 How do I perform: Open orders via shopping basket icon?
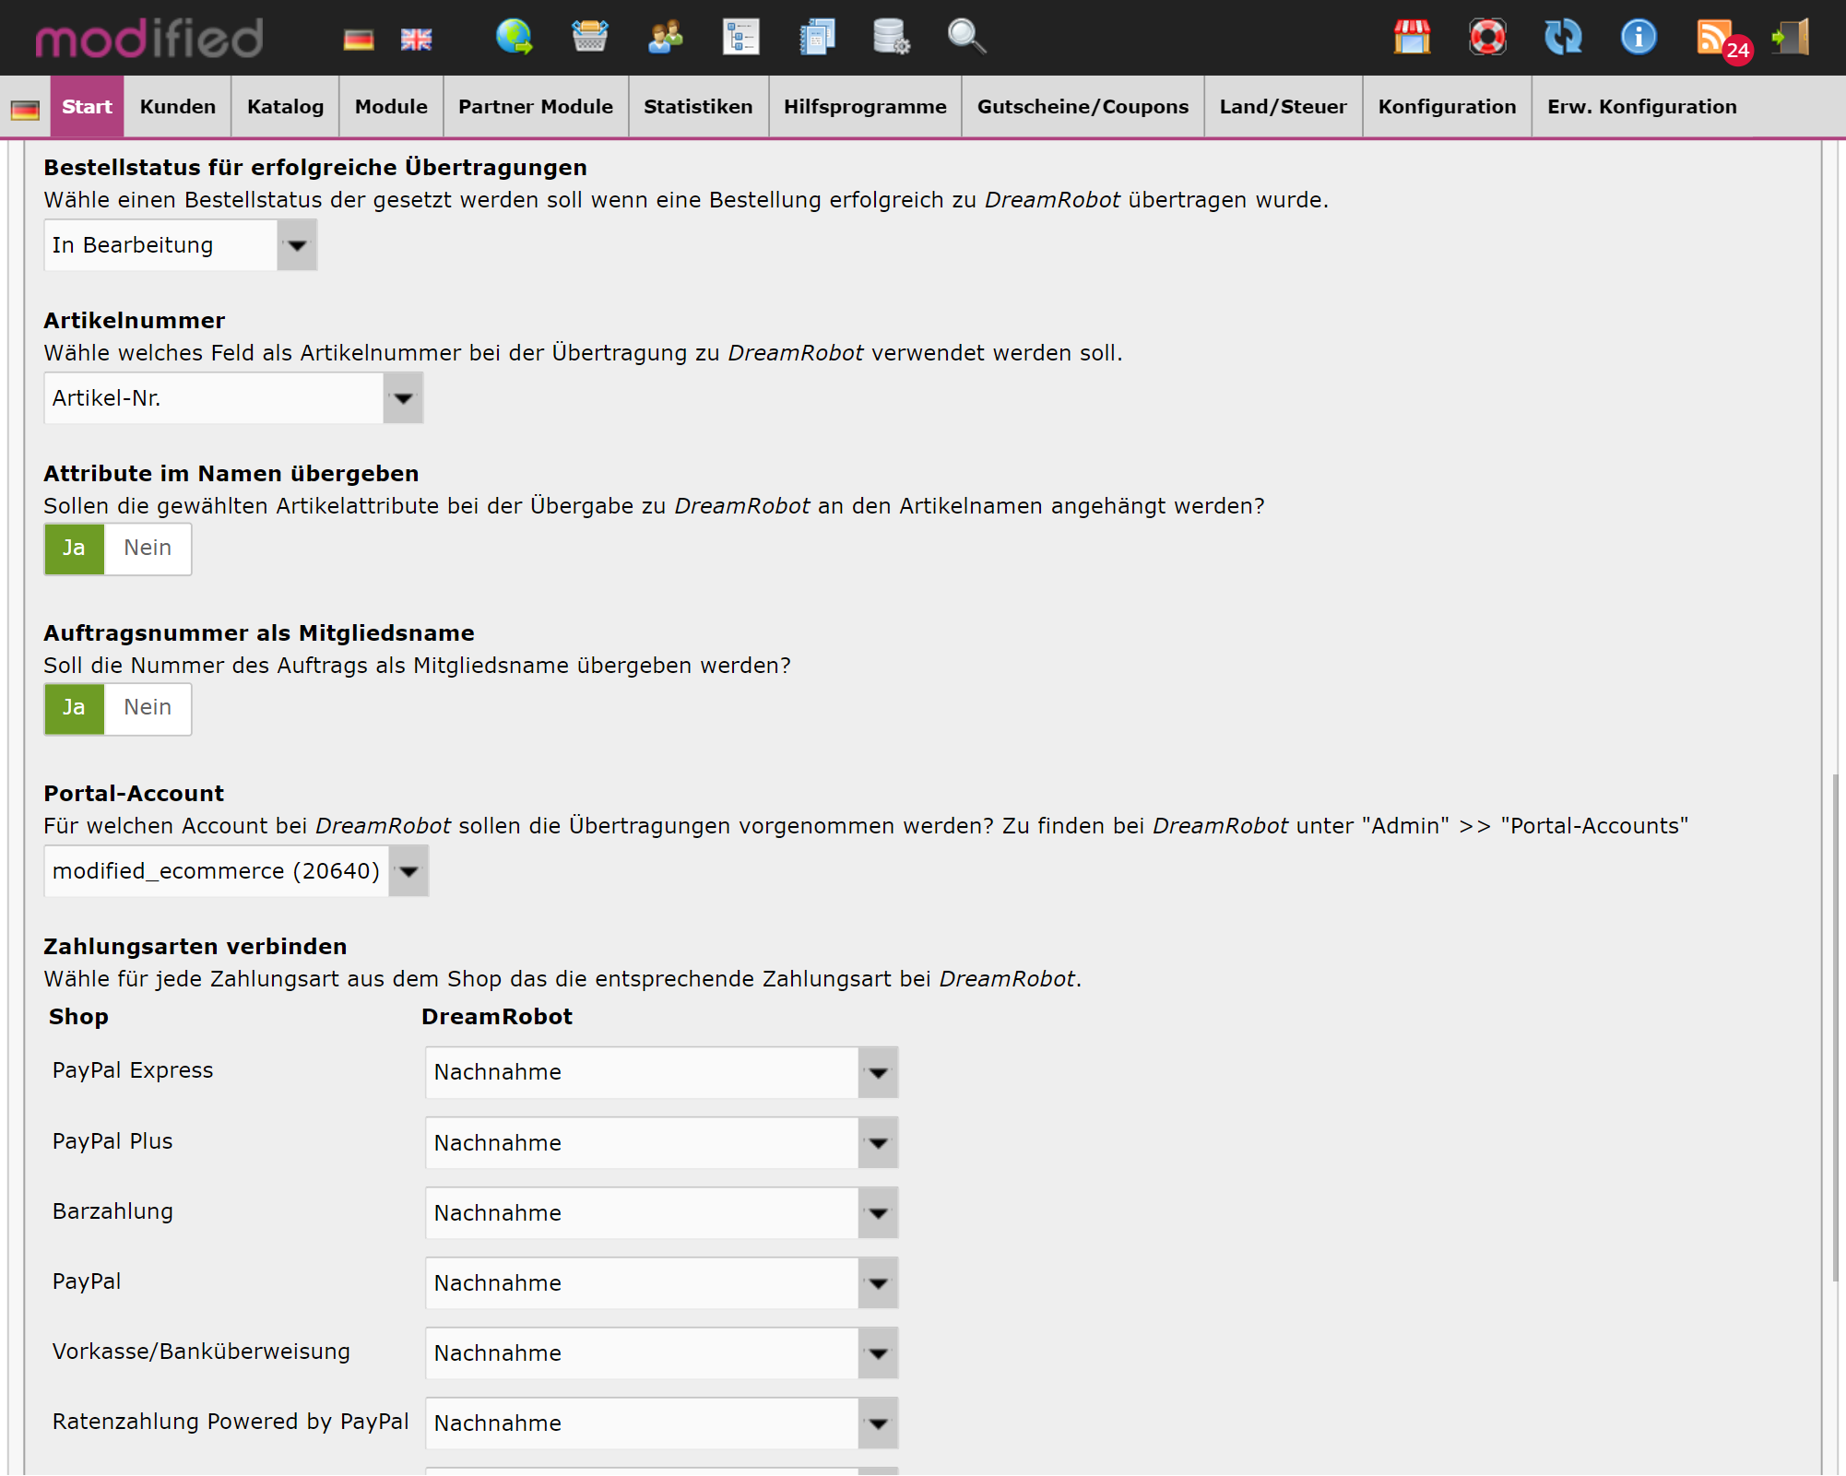pyautogui.click(x=590, y=37)
